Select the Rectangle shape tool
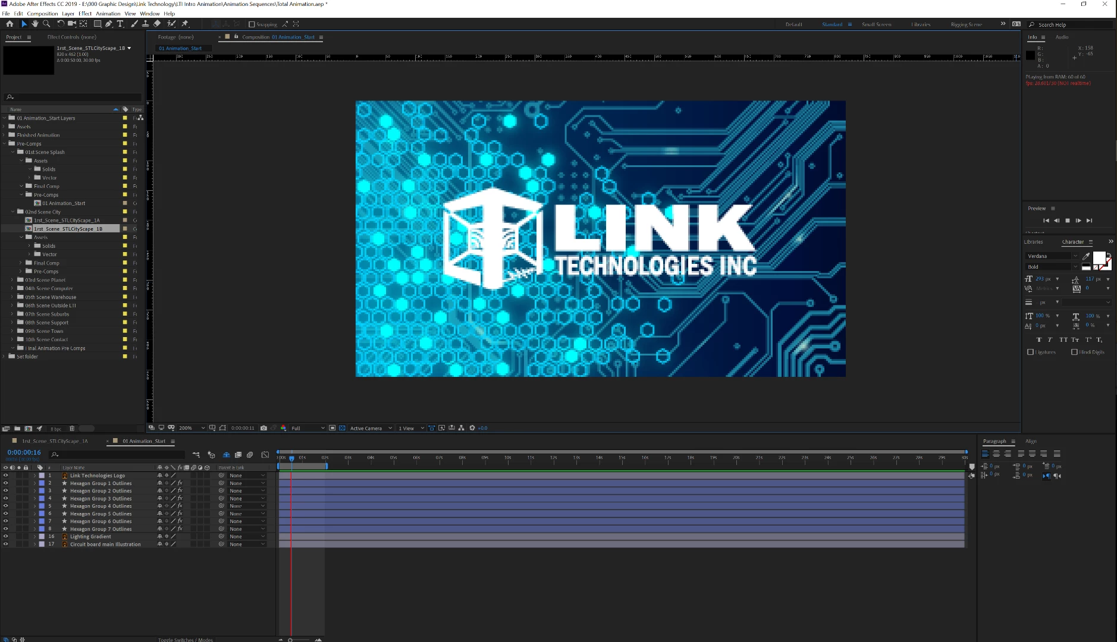1117x642 pixels. point(98,24)
